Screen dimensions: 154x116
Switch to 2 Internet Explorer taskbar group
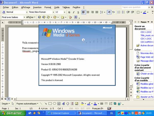point(61,113)
